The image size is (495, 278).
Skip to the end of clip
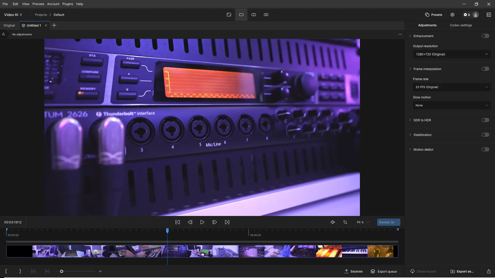point(227,222)
